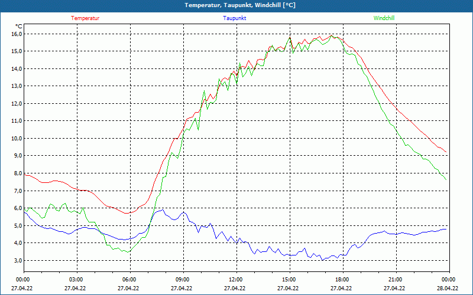Click the 21:00 time axis label
This screenshot has height=295, width=473.
coord(394,280)
